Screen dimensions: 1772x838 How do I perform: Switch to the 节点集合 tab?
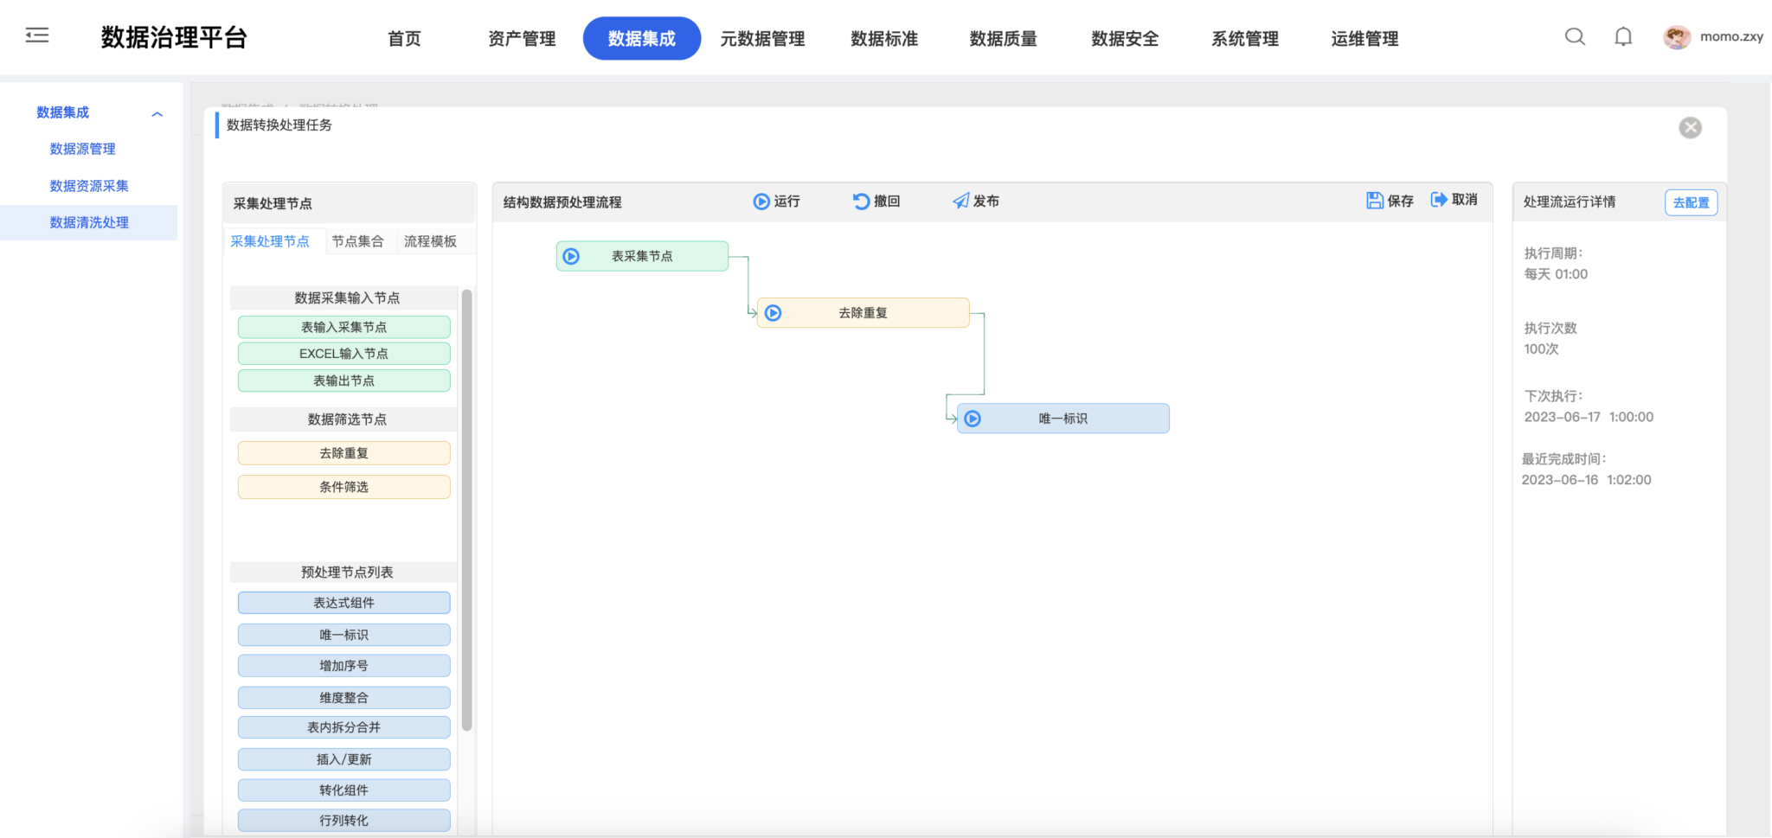[x=359, y=241]
